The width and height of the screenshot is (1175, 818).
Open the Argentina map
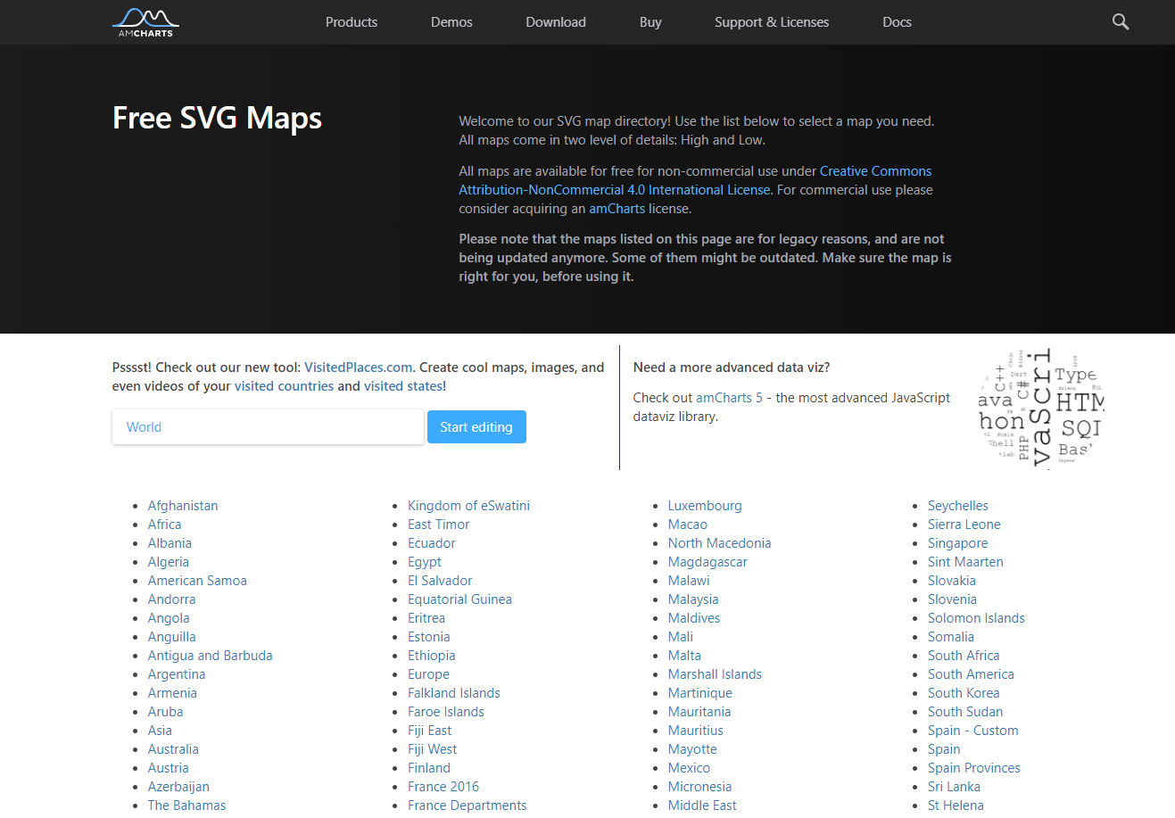coord(177,674)
